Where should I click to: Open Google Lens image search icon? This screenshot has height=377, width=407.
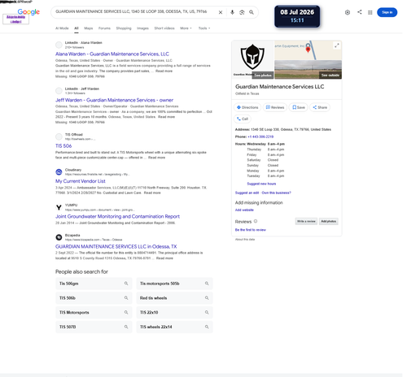[x=242, y=12]
